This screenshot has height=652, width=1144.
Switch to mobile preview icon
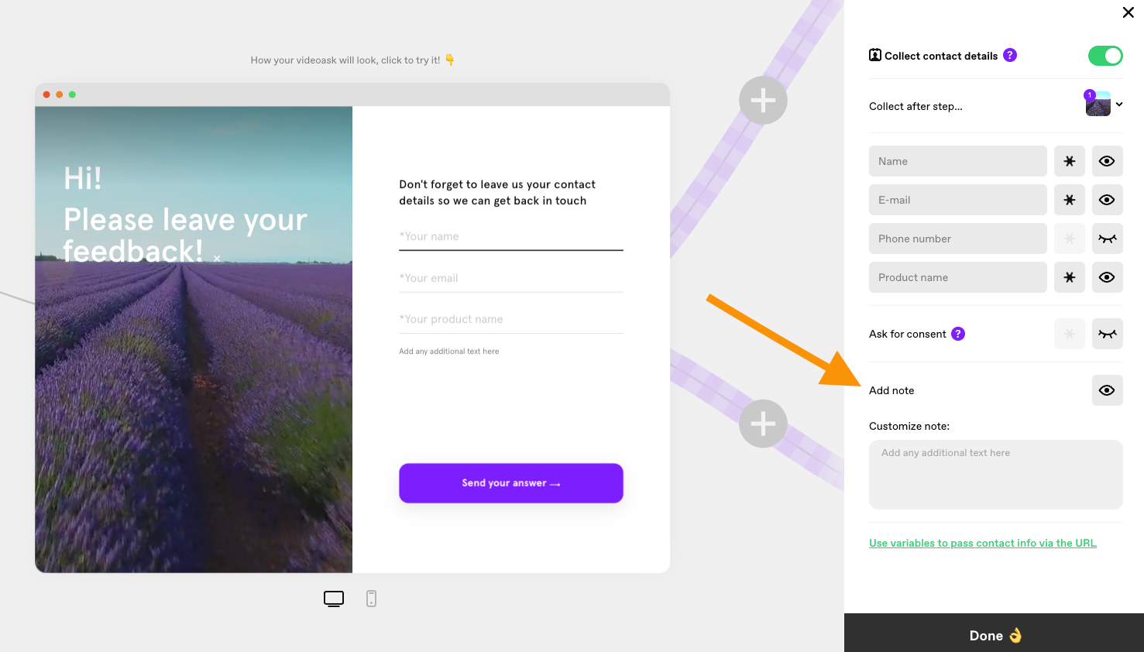point(372,599)
